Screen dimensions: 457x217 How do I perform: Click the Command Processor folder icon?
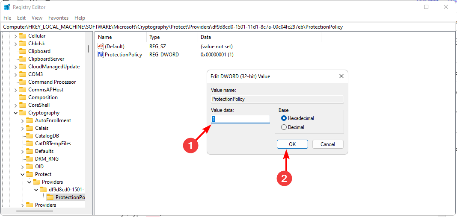tap(23, 82)
